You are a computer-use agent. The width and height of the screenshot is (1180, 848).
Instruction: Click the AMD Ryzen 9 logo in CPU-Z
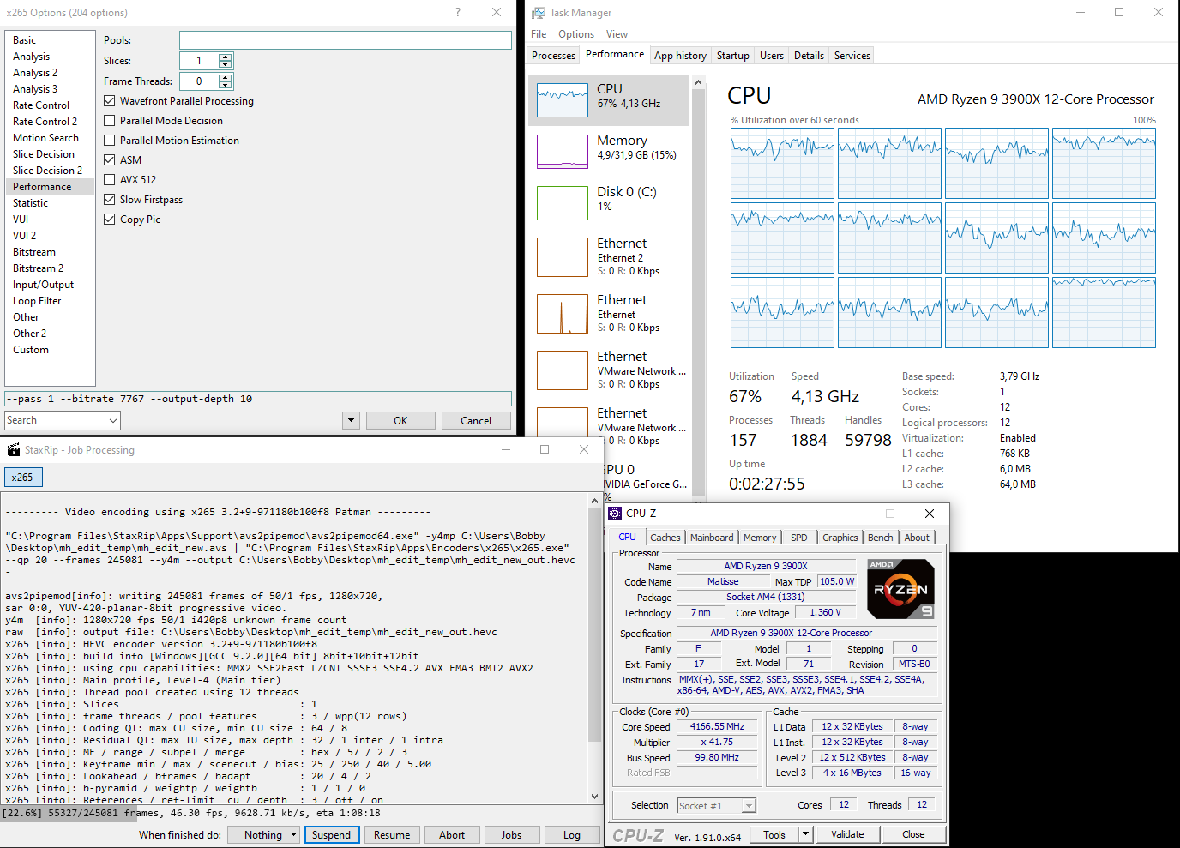[900, 589]
